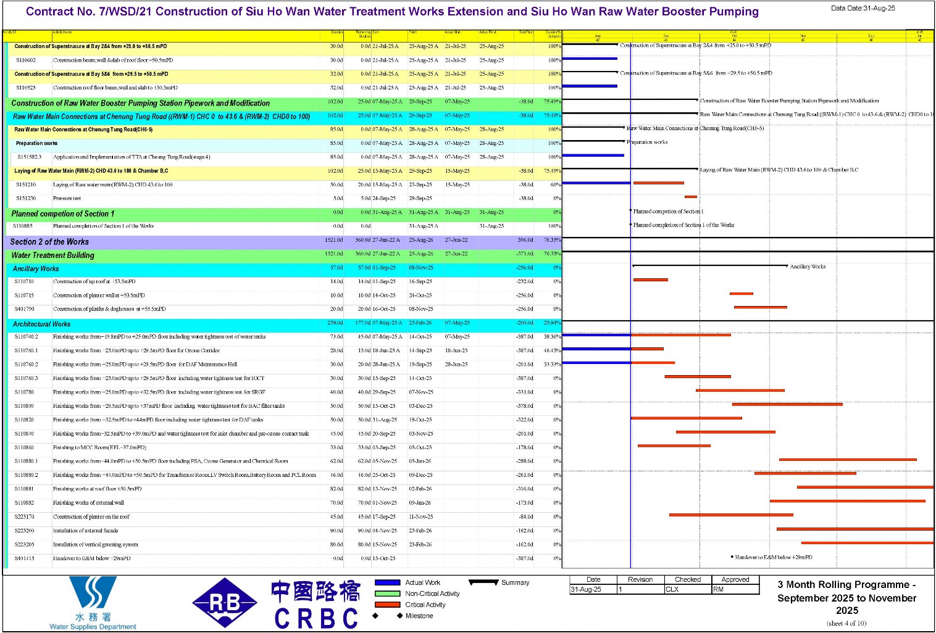Image resolution: width=936 pixels, height=633 pixels.
Task: Click the Summary bar symbol in legend
Action: 483,582
